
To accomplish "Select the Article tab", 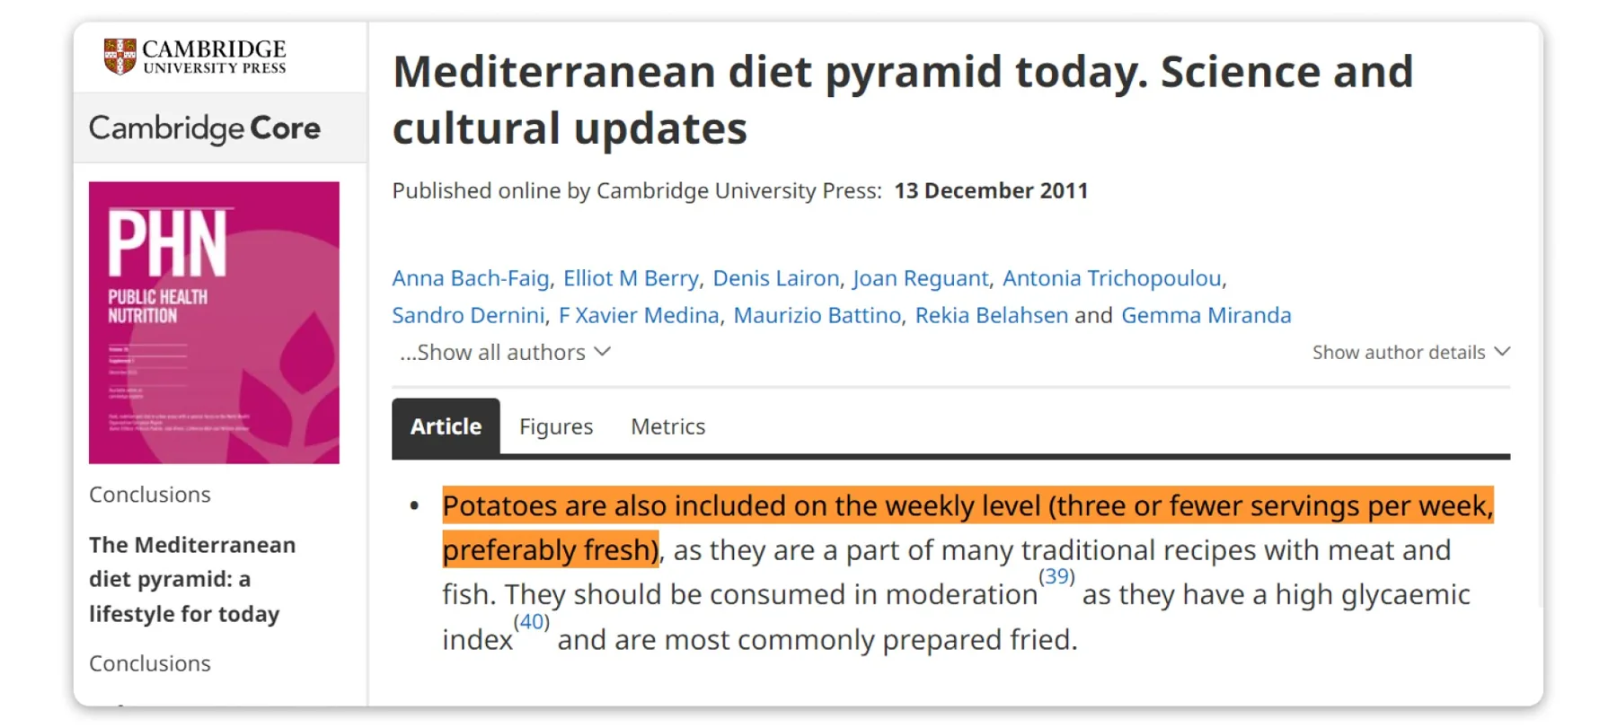I will pos(446,426).
